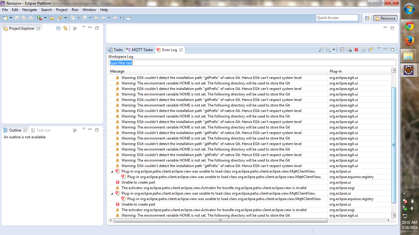Switch to the MQTT Tester tab
The width and height of the screenshot is (419, 235).
point(140,50)
